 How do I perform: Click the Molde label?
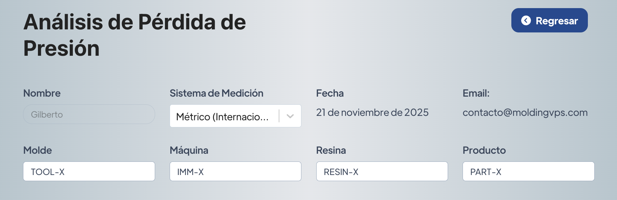(38, 150)
